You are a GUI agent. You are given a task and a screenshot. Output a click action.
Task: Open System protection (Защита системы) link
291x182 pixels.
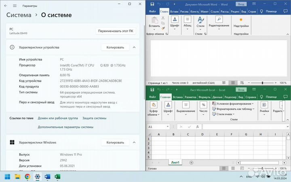pos(94,118)
